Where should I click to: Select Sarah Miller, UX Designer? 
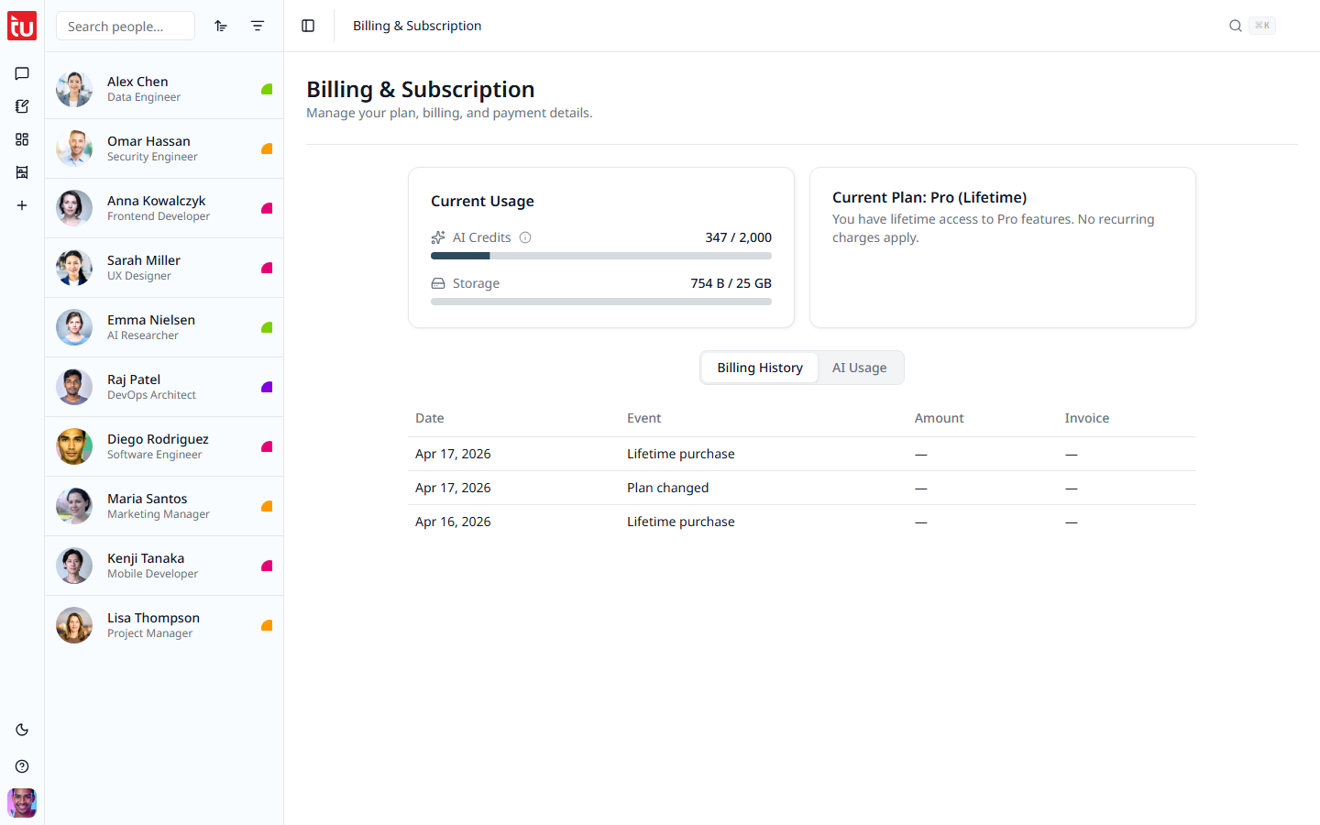pos(164,268)
